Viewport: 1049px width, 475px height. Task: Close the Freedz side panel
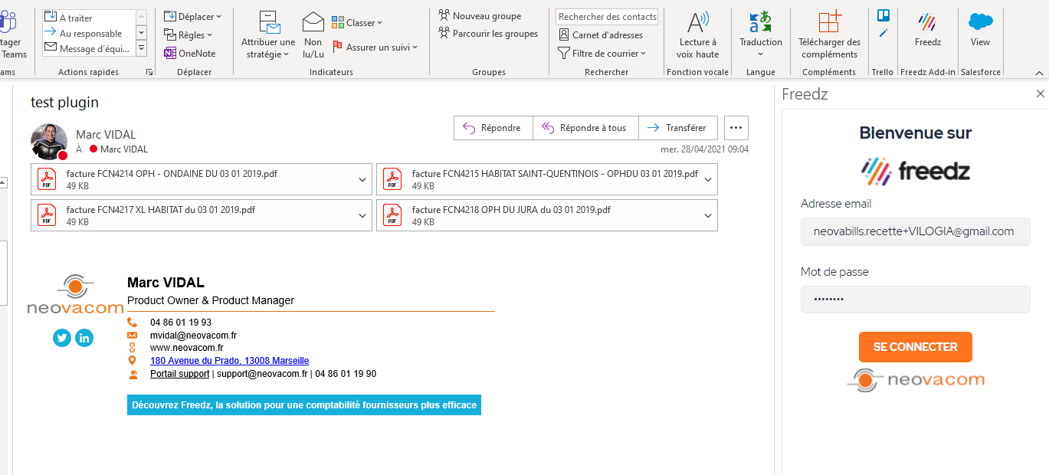pyautogui.click(x=1040, y=93)
